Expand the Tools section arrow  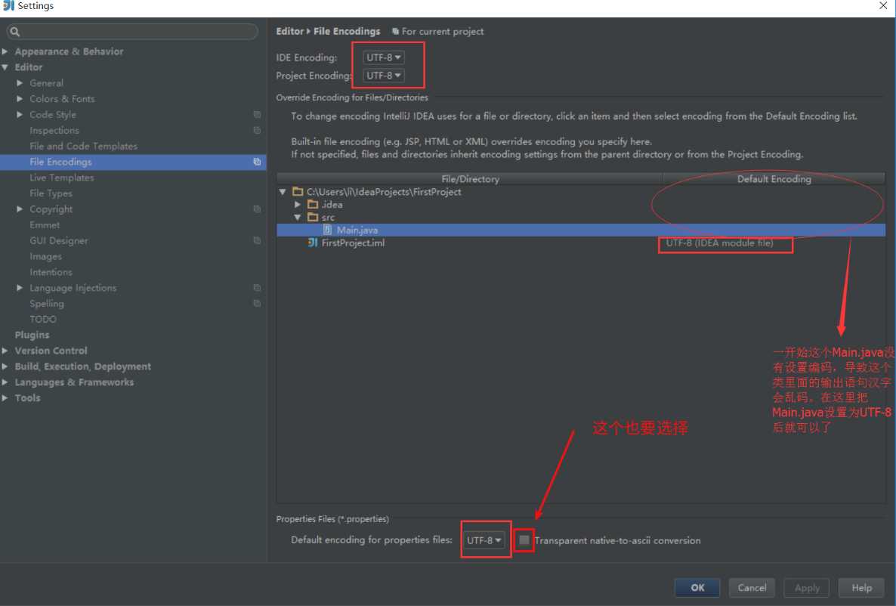pos(5,398)
